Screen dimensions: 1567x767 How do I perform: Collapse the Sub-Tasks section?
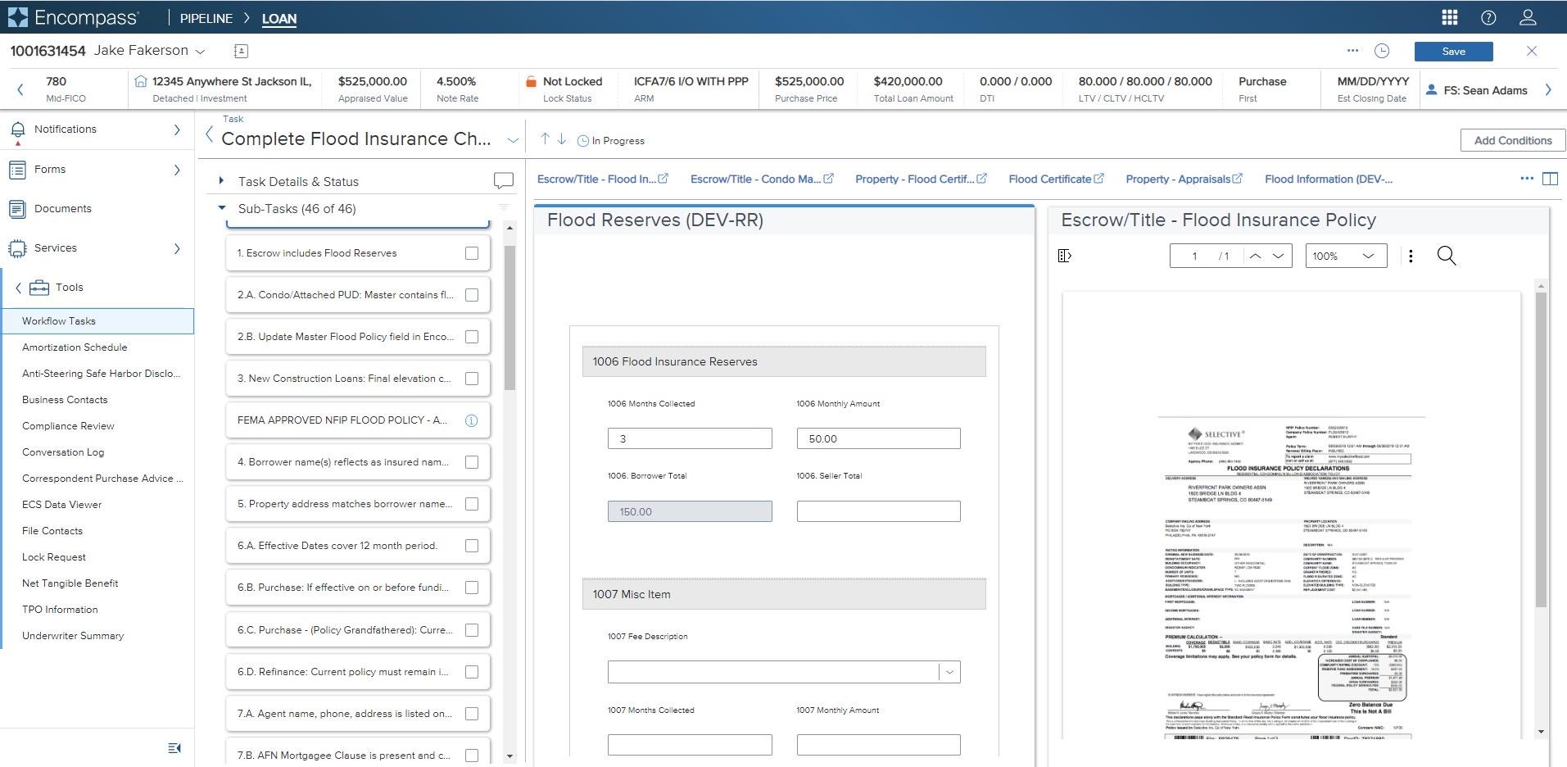click(x=221, y=208)
